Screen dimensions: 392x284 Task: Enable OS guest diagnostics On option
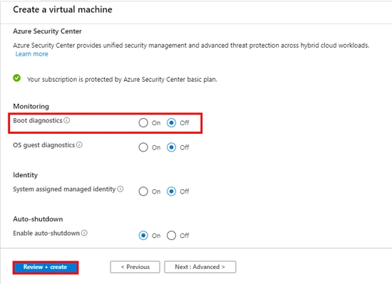(143, 147)
